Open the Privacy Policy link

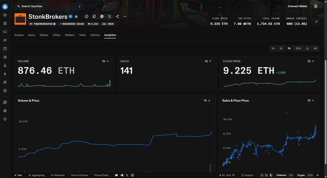click(101, 175)
